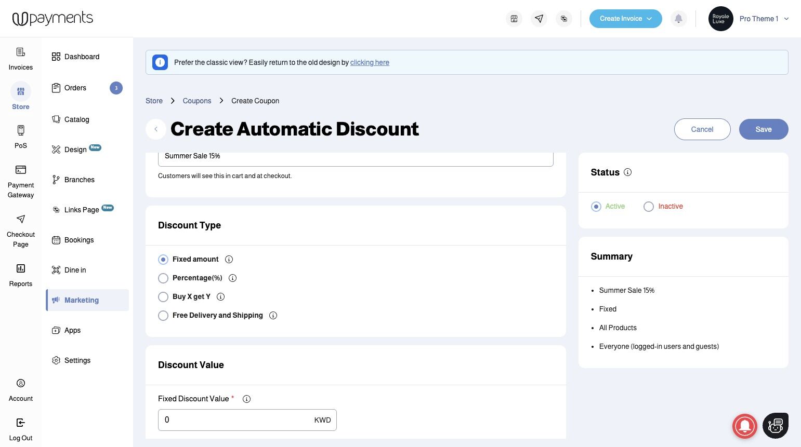Click the notification bell icon in header
This screenshot has width=801, height=447.
[x=678, y=19]
